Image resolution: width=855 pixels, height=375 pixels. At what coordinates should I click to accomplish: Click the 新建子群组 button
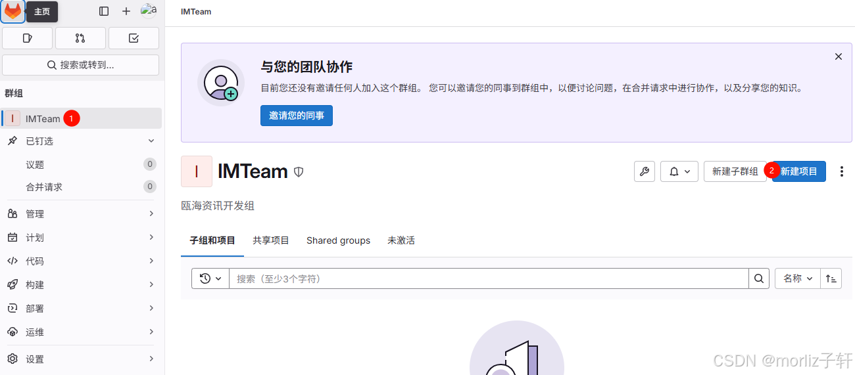point(735,171)
